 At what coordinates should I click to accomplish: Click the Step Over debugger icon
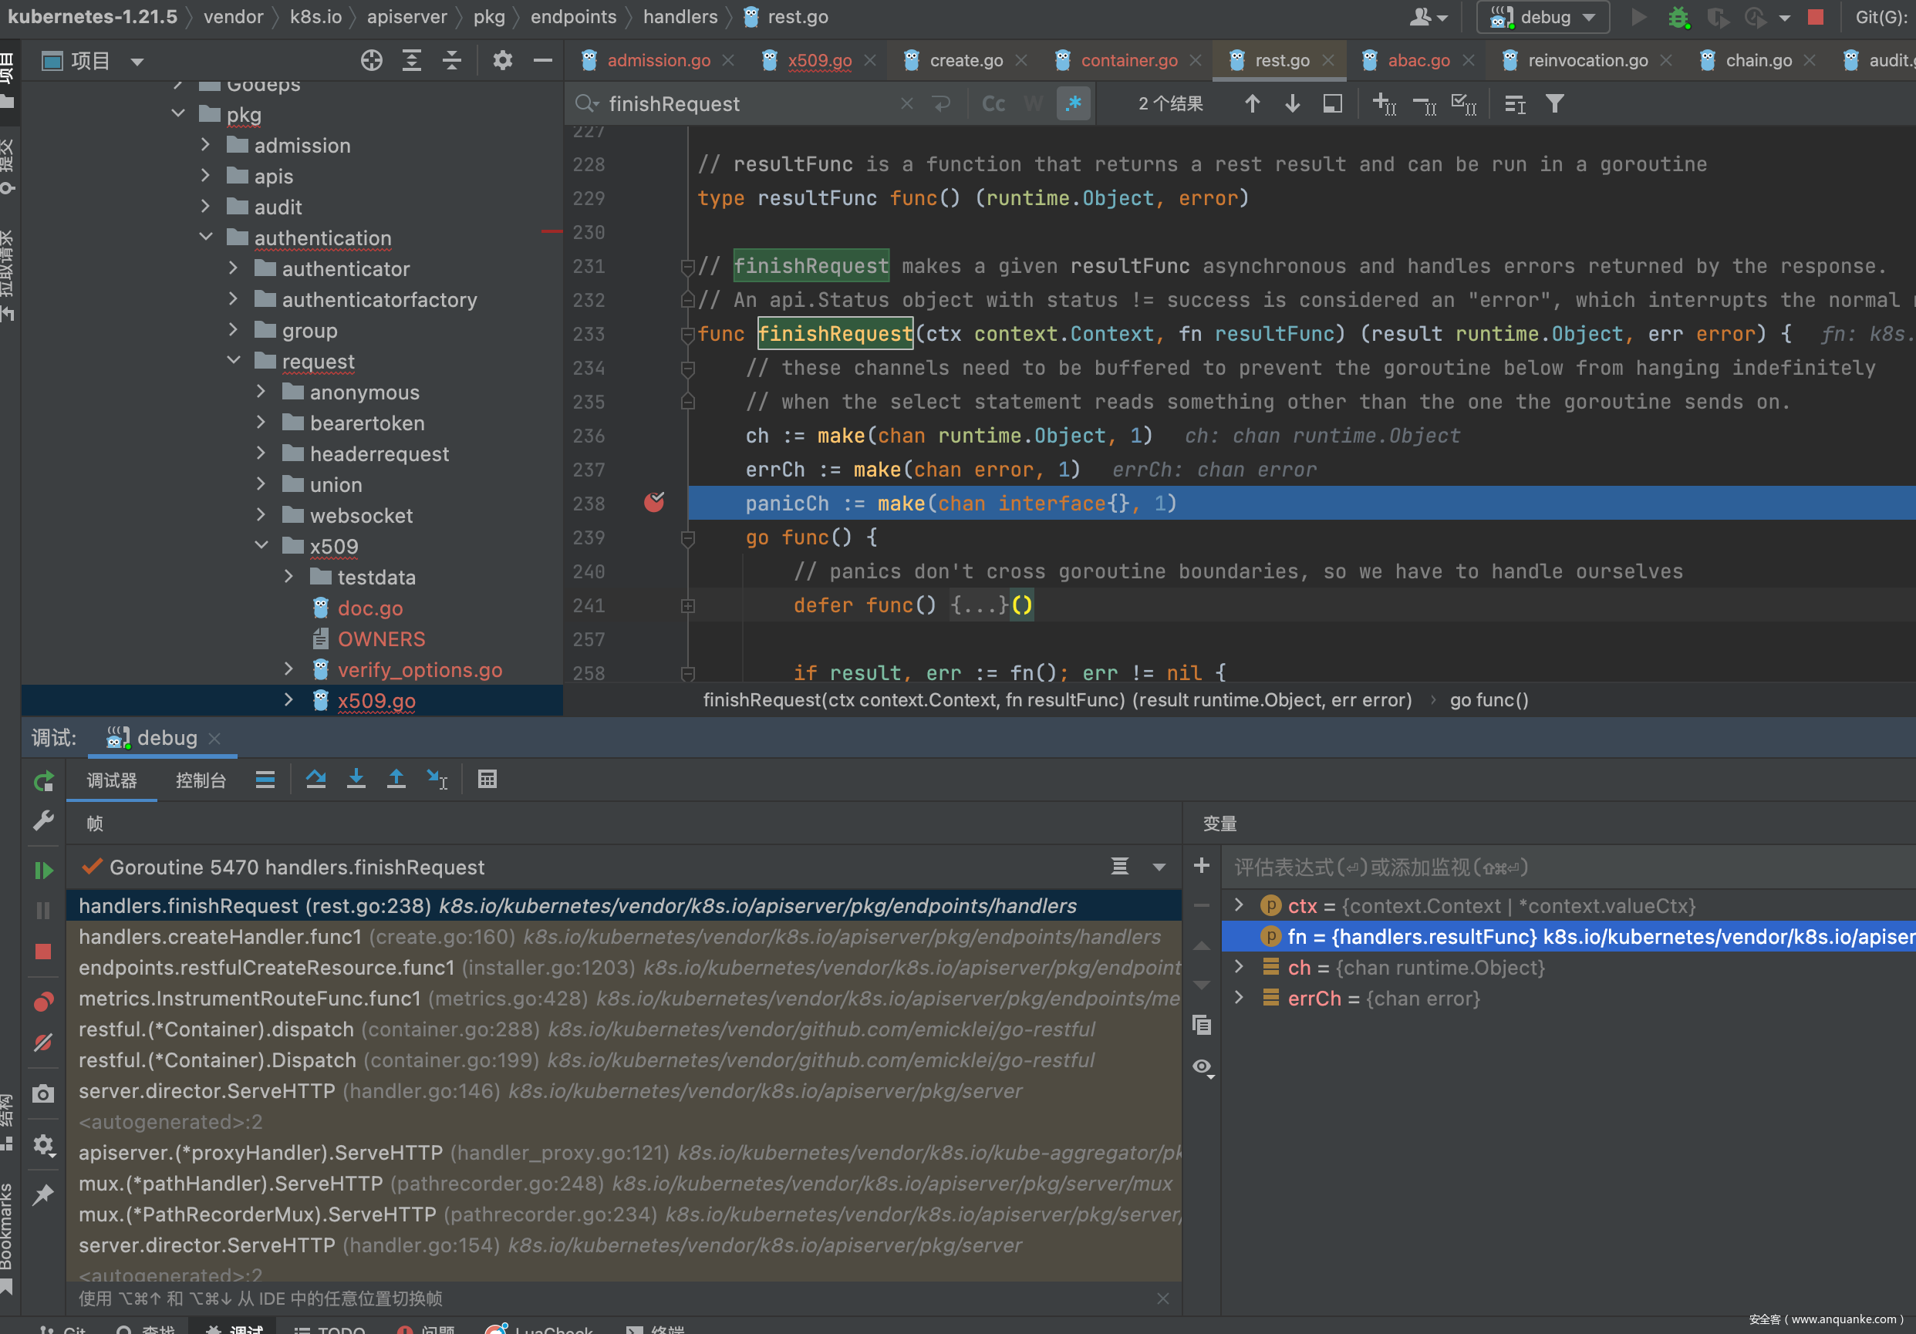pos(315,780)
